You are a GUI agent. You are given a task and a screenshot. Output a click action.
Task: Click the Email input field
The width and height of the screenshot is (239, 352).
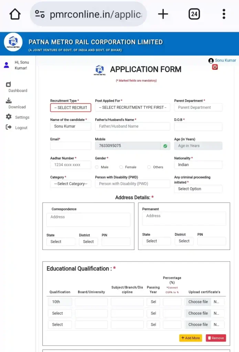tap(70, 146)
